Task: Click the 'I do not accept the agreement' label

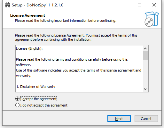Action: 44,105
